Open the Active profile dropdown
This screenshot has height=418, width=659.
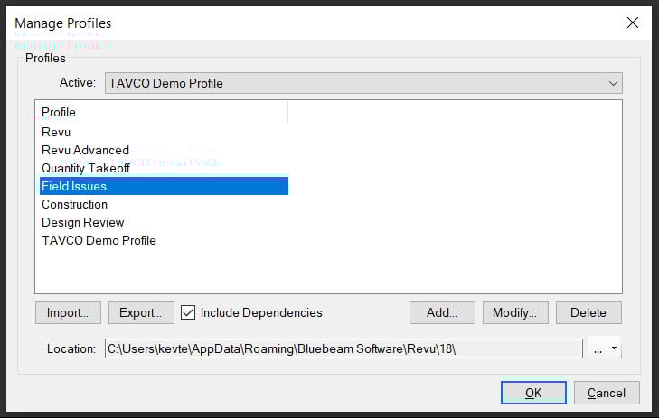pyautogui.click(x=363, y=83)
